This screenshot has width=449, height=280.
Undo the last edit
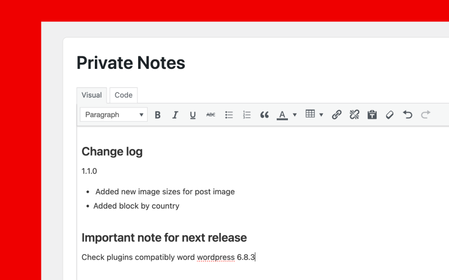point(407,115)
